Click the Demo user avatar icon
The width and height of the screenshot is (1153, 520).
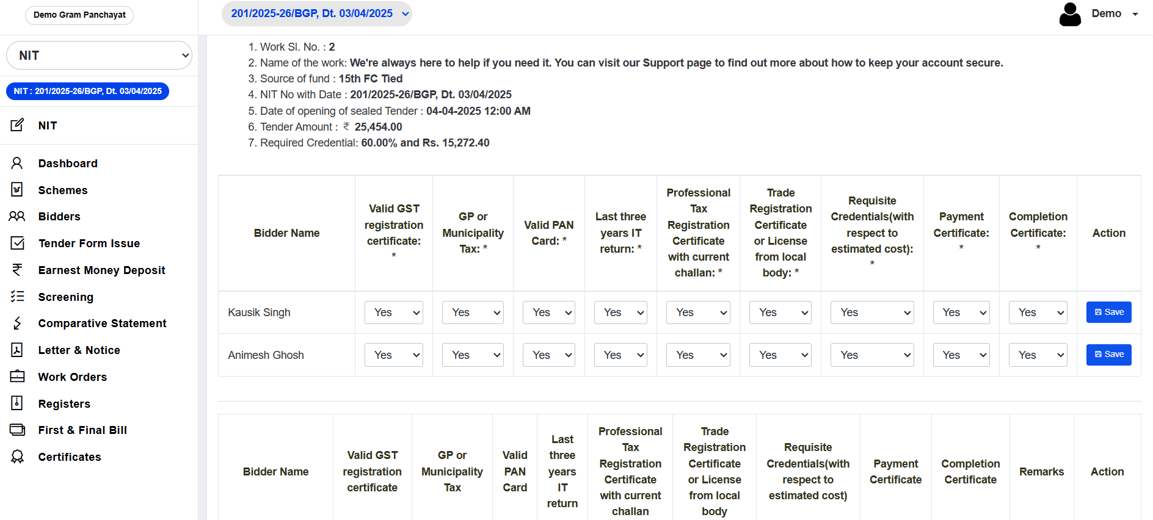click(x=1070, y=14)
